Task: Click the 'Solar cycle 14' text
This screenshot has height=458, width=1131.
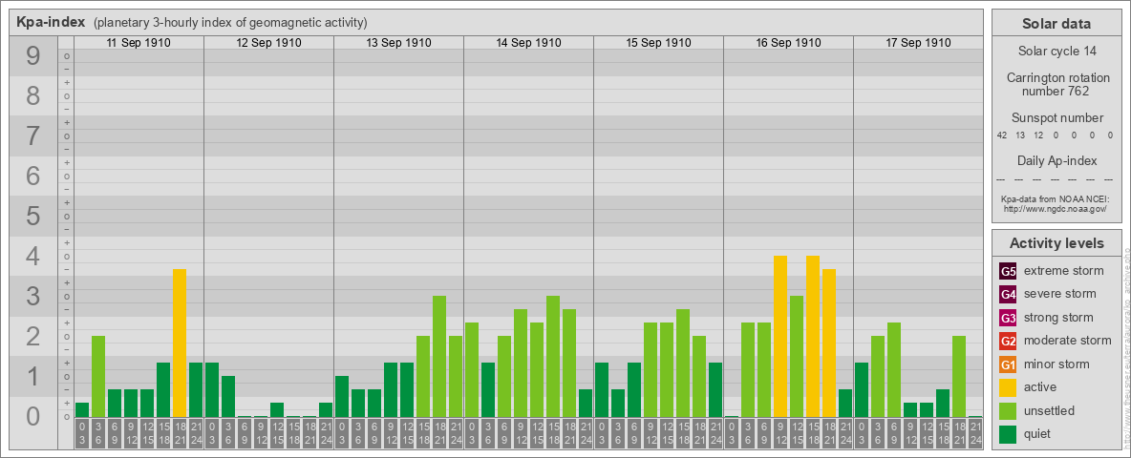Action: tap(1056, 52)
